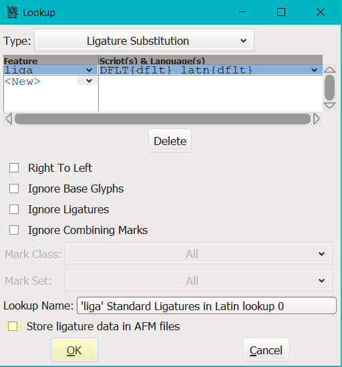This screenshot has height=367, width=342.
Task: Click into the Lookup Name input field
Action: click(206, 305)
